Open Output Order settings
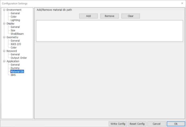 click(19, 58)
